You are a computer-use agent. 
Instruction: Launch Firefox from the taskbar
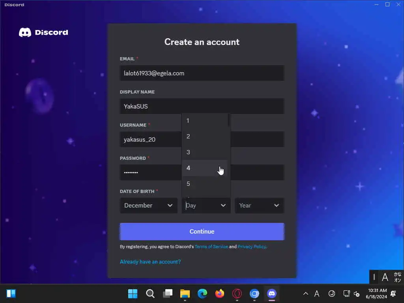click(219, 294)
